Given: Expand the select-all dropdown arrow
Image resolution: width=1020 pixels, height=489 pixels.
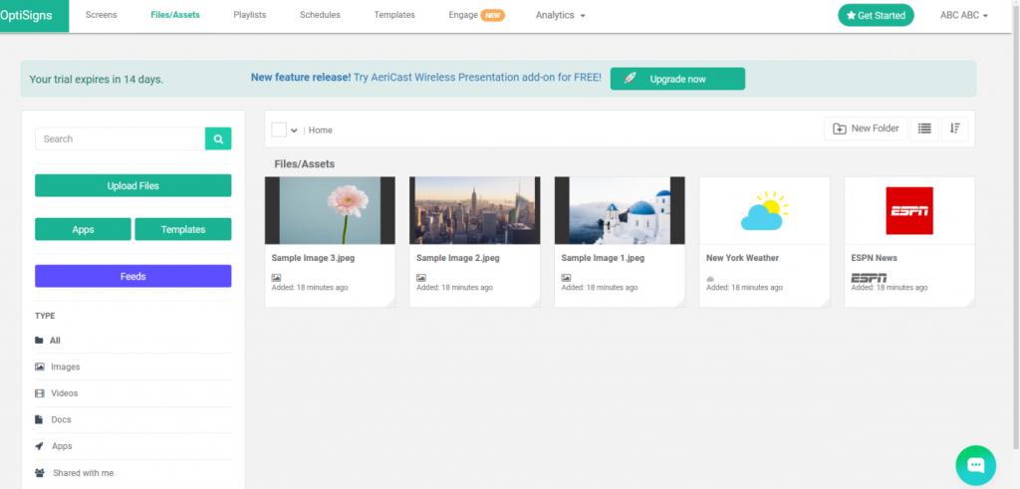Looking at the screenshot, I should (x=294, y=130).
